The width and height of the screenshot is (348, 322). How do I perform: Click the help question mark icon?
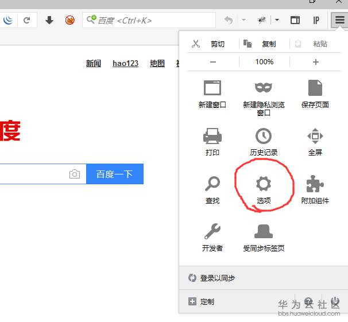click(x=308, y=301)
